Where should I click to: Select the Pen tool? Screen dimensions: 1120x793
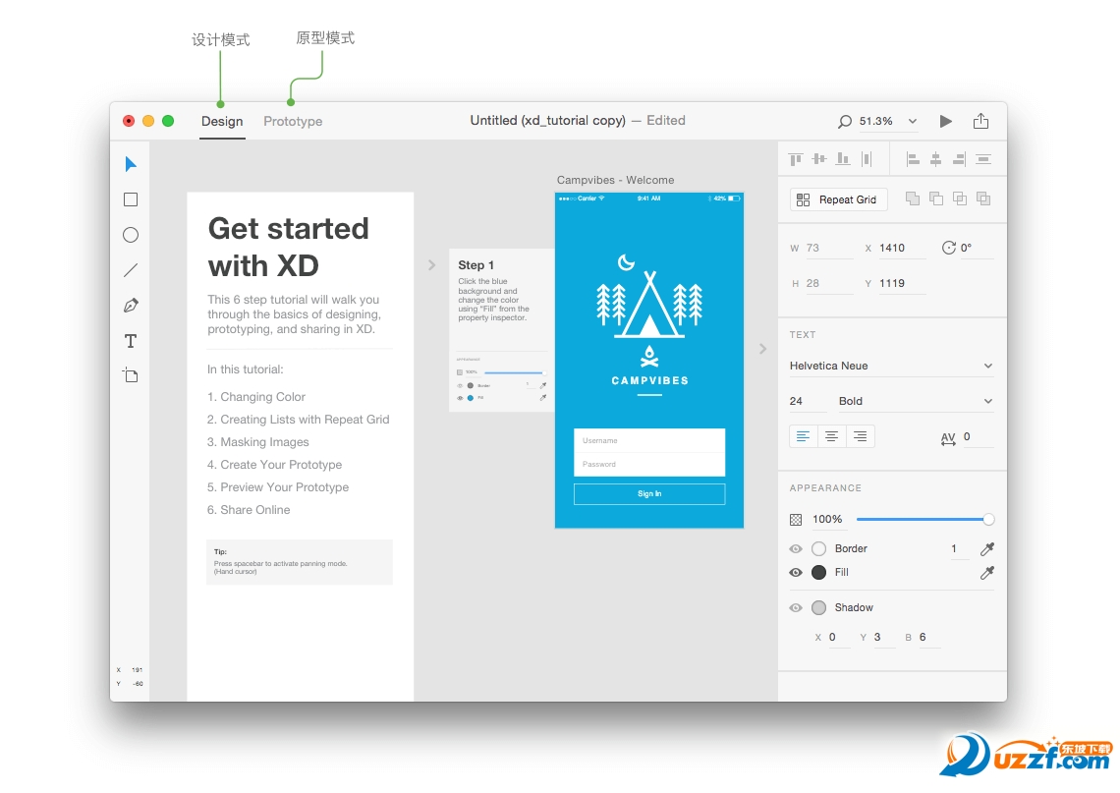(131, 306)
